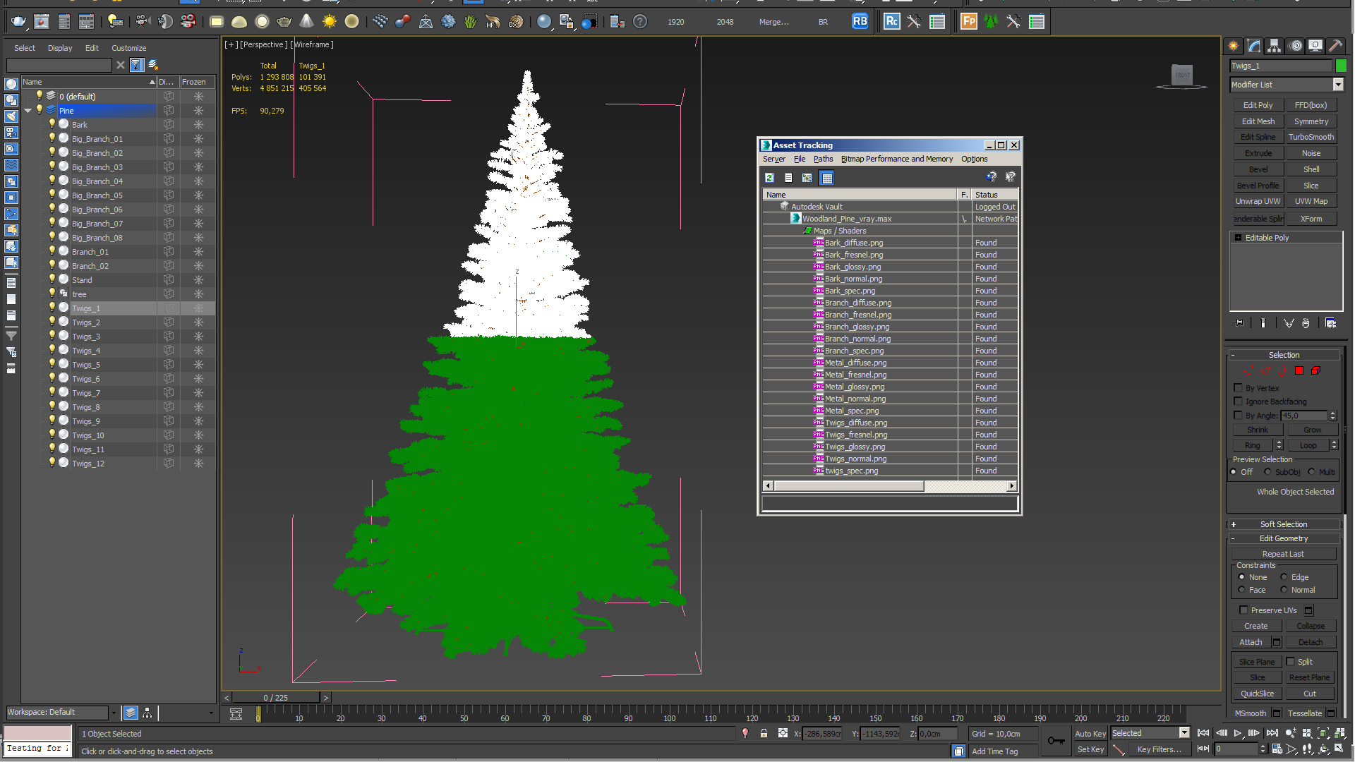Toggle selection lock padlock icon
The width and height of the screenshot is (1355, 762).
pyautogui.click(x=764, y=734)
